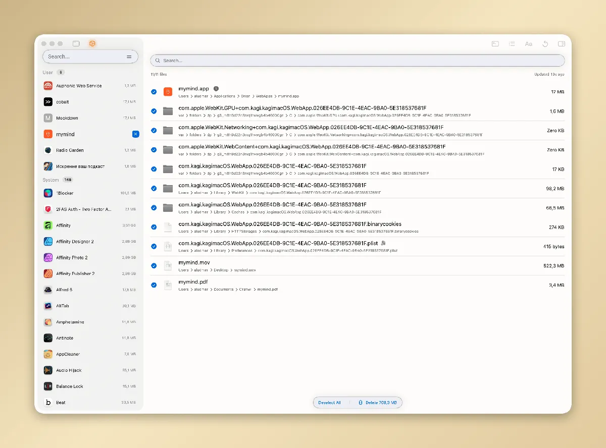606x448 pixels.
Task: Click the User section header
Action: click(x=49, y=72)
